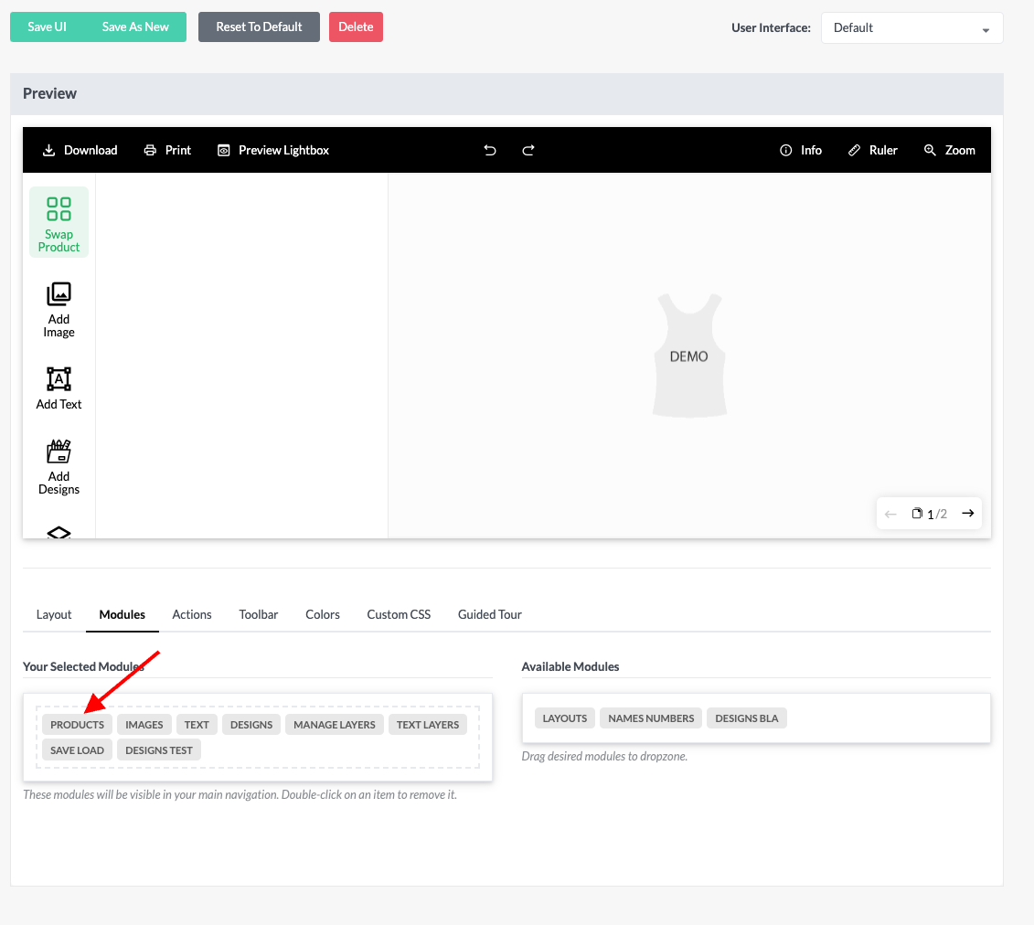Open the Add Image module
The height and width of the screenshot is (925, 1034).
point(59,310)
